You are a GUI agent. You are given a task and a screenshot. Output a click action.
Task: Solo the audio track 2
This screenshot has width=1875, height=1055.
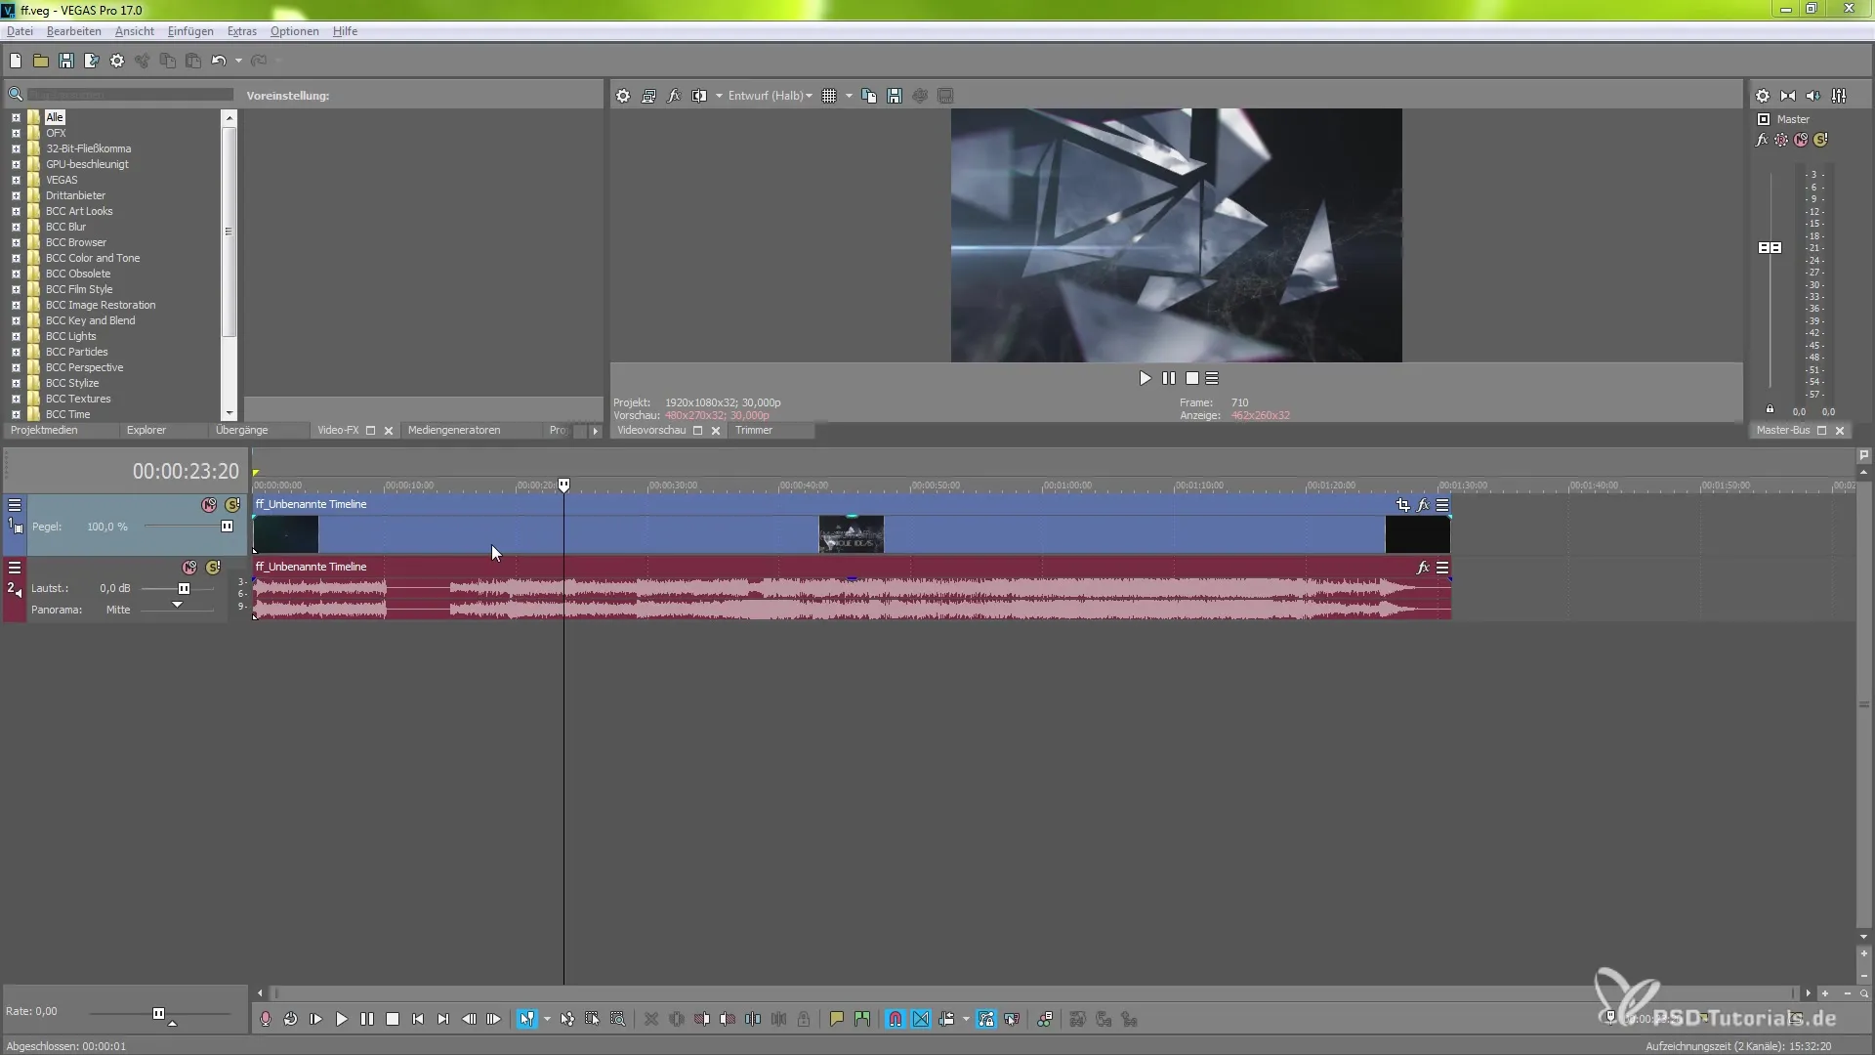(x=213, y=568)
